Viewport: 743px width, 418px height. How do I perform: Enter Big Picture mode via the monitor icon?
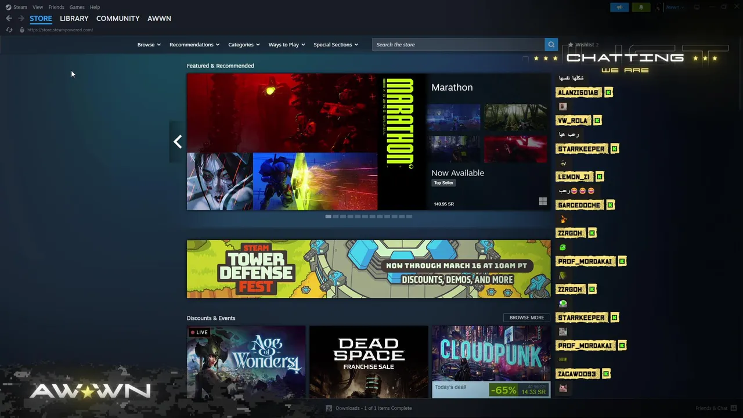click(x=697, y=7)
